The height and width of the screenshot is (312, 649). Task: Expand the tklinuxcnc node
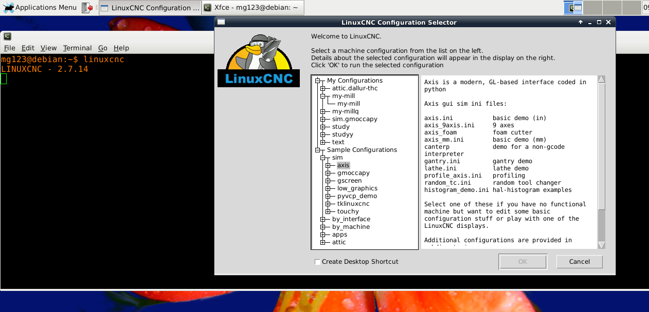pos(328,204)
